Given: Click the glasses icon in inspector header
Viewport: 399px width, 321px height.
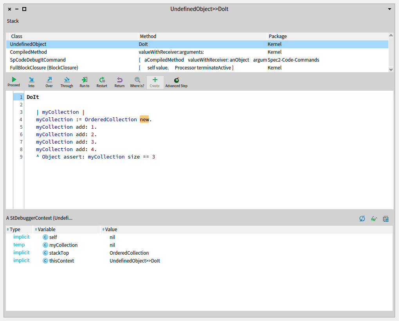Looking at the screenshot, I should [x=374, y=219].
